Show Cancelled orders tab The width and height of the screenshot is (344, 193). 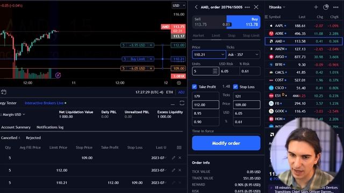tap(10, 138)
